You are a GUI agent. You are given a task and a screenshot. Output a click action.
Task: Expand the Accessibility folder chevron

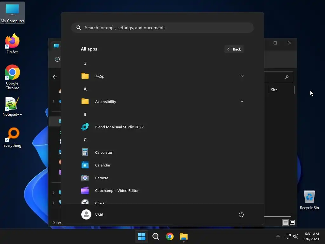pyautogui.click(x=242, y=101)
